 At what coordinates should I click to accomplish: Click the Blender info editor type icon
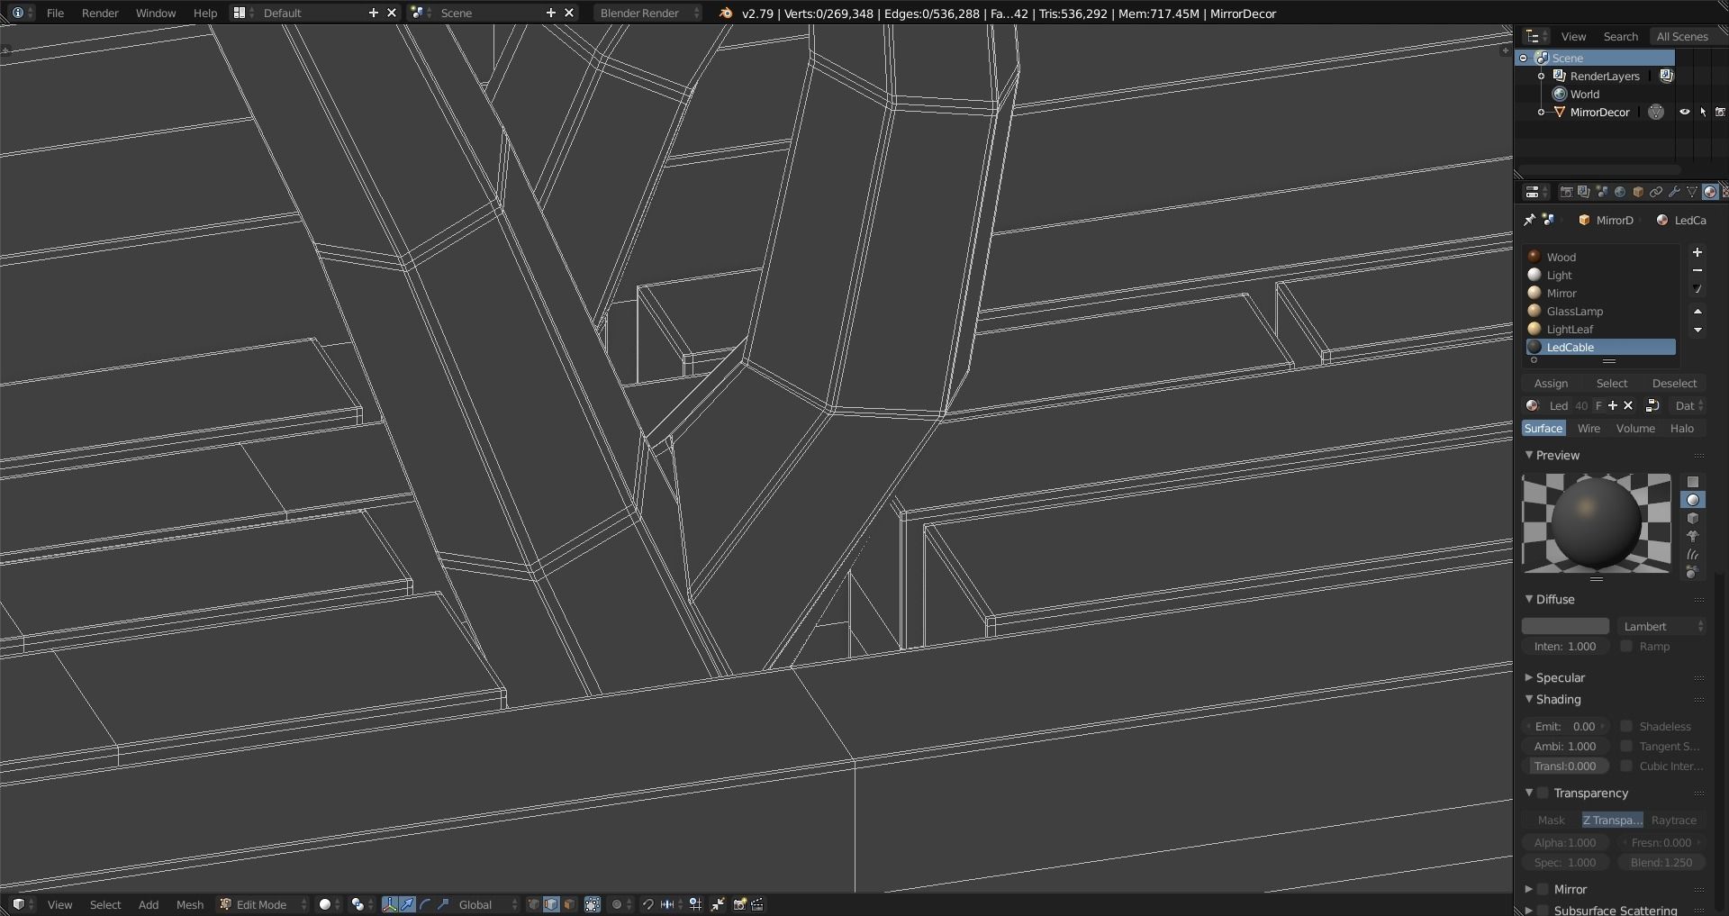click(18, 13)
